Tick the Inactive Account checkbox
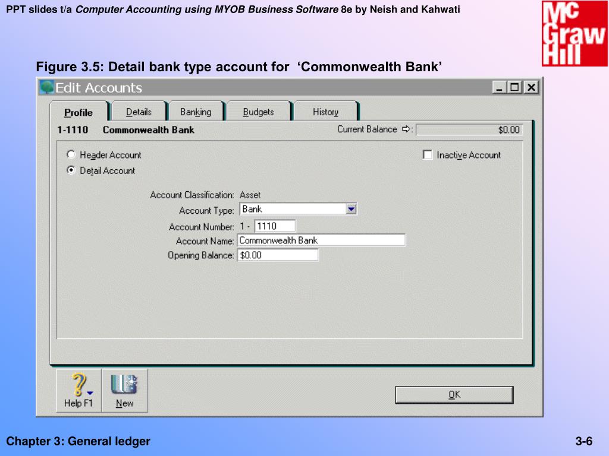The height and width of the screenshot is (456, 609). coord(427,155)
